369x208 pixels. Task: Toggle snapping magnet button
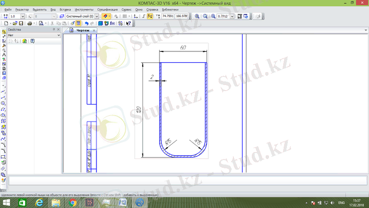pyautogui.click(x=105, y=16)
